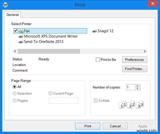Click the printer icon in the title bar
The width and height of the screenshot is (160, 134).
point(5,5)
